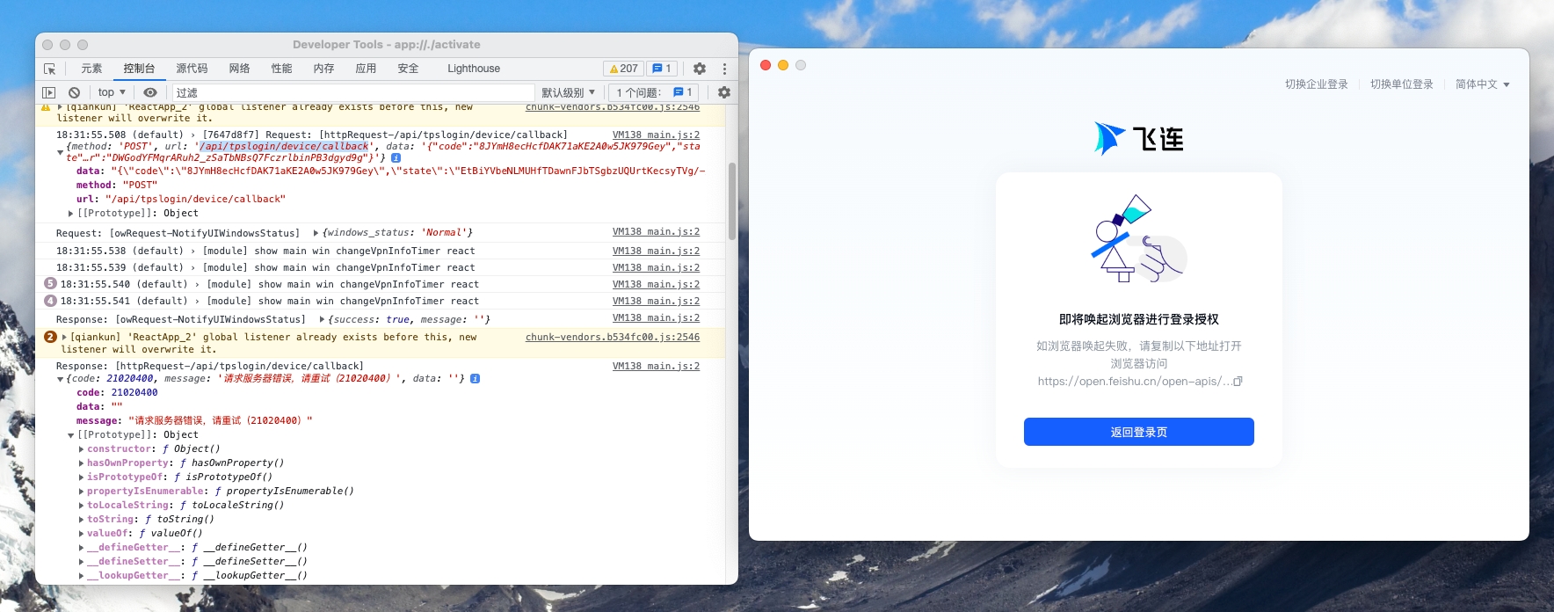Click the copy icon beside feishu URL
Image resolution: width=1554 pixels, height=612 pixels.
(x=1238, y=382)
